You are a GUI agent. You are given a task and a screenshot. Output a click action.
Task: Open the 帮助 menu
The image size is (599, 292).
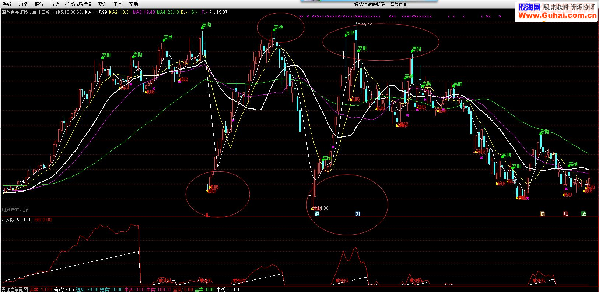tap(133, 4)
